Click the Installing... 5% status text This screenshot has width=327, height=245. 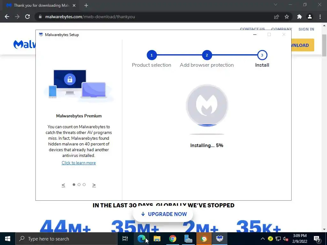[207, 145]
